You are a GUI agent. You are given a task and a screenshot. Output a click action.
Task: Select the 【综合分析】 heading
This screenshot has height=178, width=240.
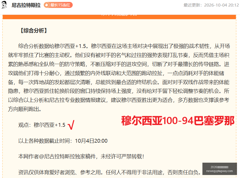[x=34, y=31]
